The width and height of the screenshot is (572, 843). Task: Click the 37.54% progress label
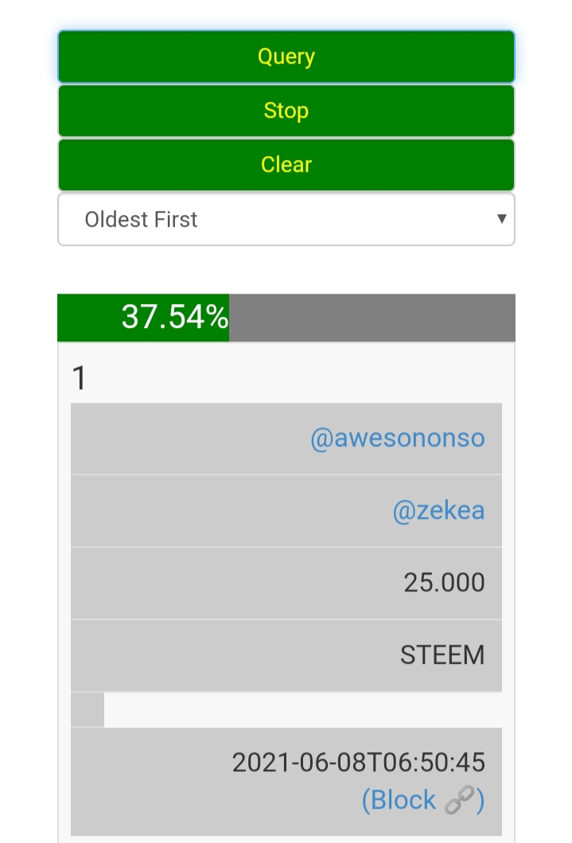[175, 318]
